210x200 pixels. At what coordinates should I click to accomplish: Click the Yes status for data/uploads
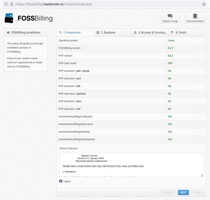coord(170,139)
